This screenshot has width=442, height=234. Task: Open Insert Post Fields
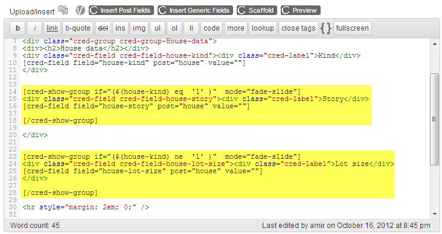121,10
